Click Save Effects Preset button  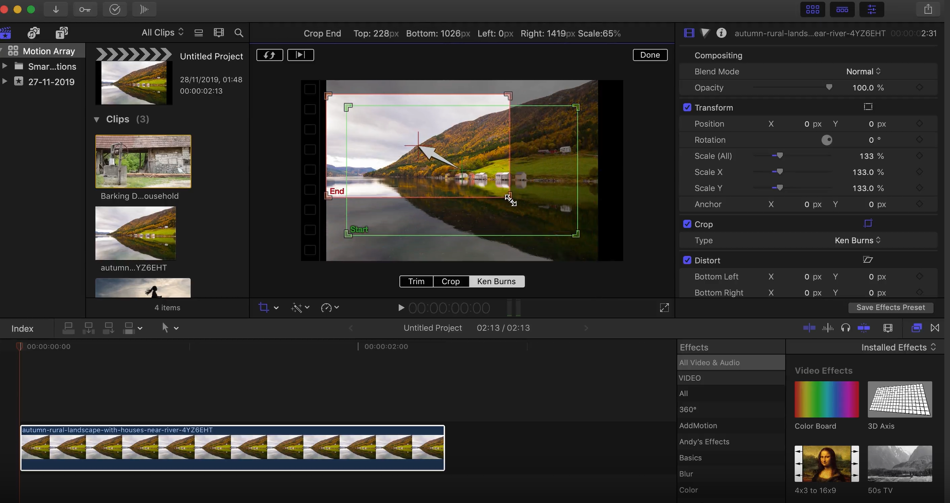pos(890,307)
